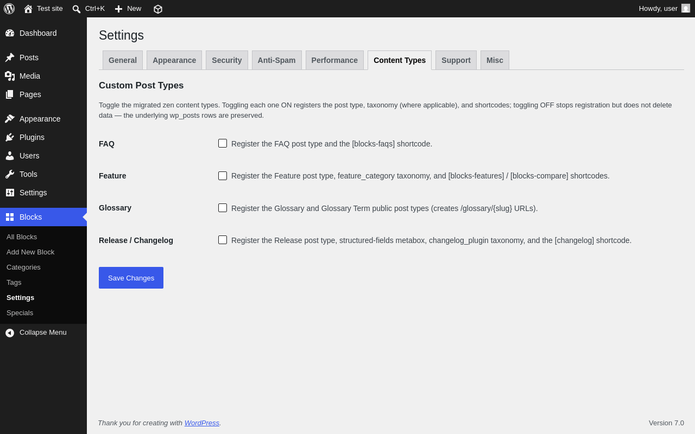Click Collapse Menu text
Image resolution: width=695 pixels, height=434 pixels.
click(43, 333)
